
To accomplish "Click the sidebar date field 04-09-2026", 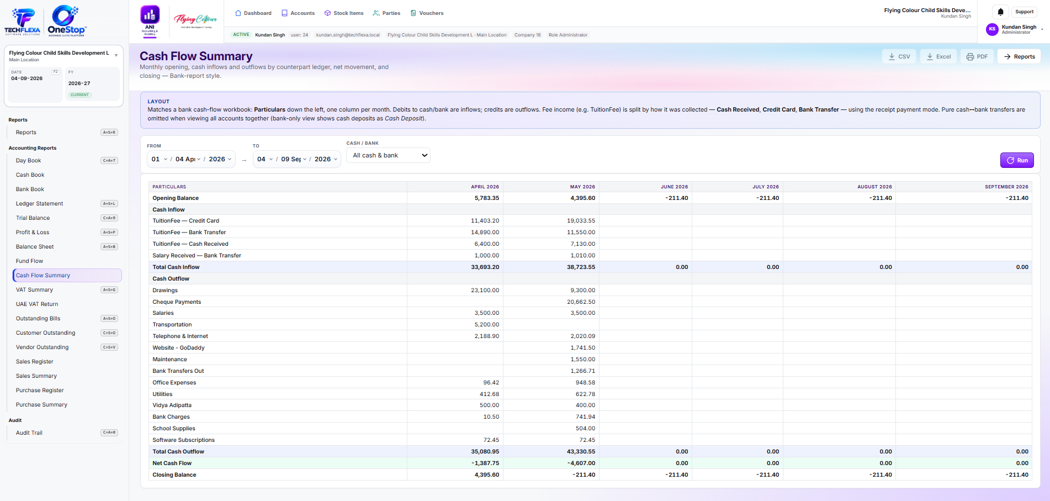I will (35, 85).
